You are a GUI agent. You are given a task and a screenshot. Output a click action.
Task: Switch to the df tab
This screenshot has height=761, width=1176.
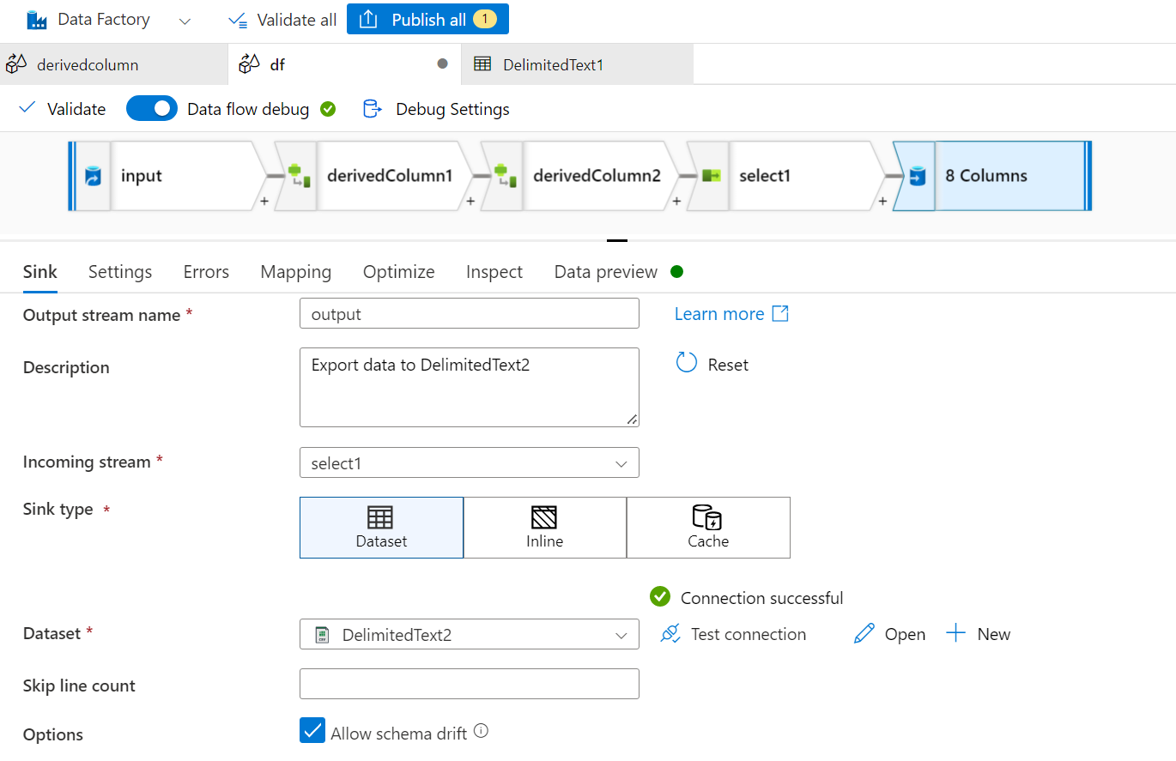(x=344, y=64)
